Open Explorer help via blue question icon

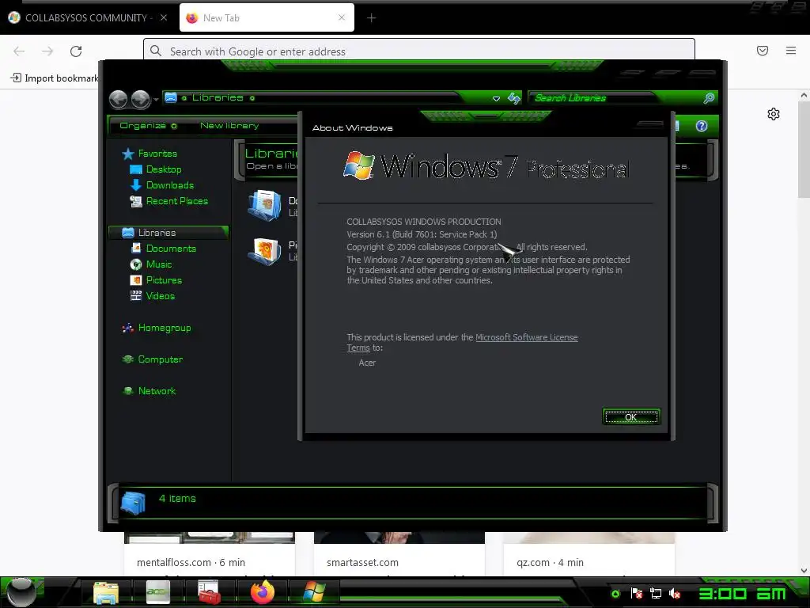click(x=701, y=126)
